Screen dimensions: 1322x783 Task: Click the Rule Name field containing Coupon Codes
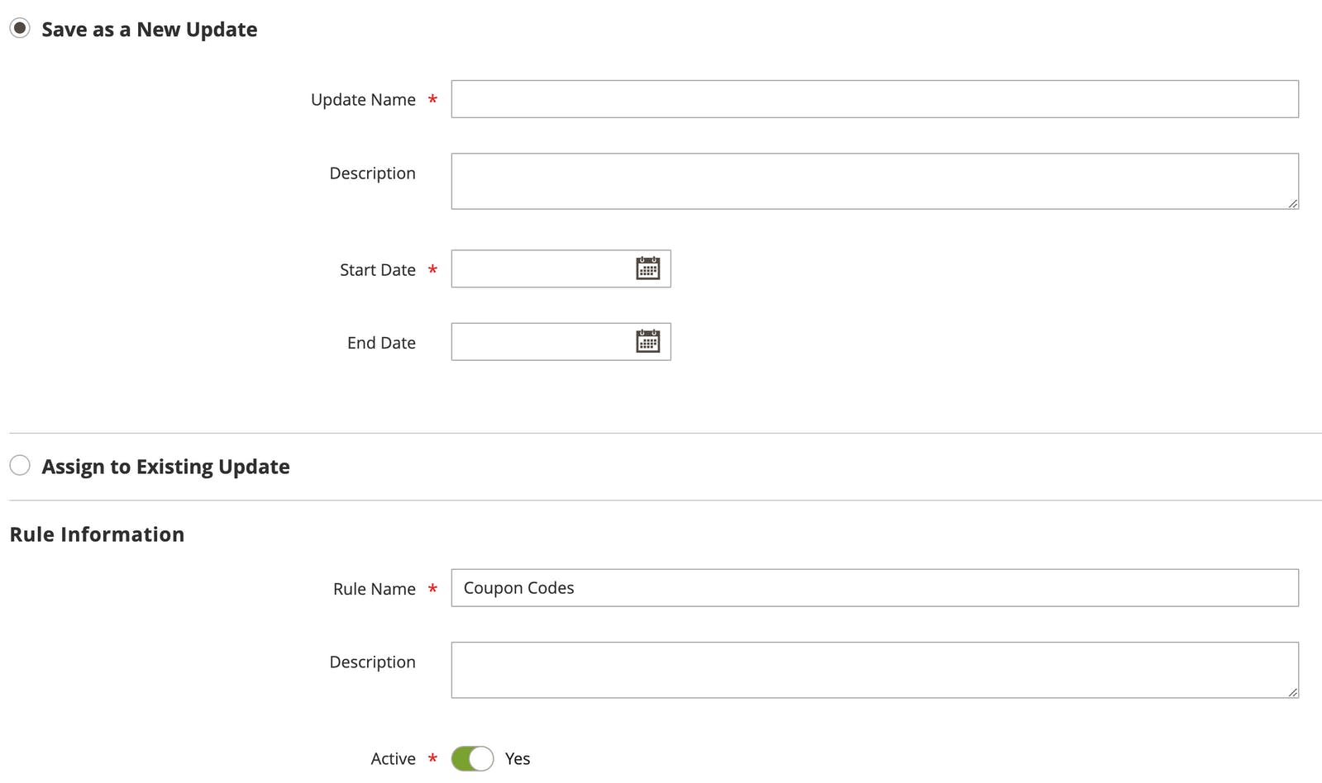pyautogui.click(x=874, y=588)
